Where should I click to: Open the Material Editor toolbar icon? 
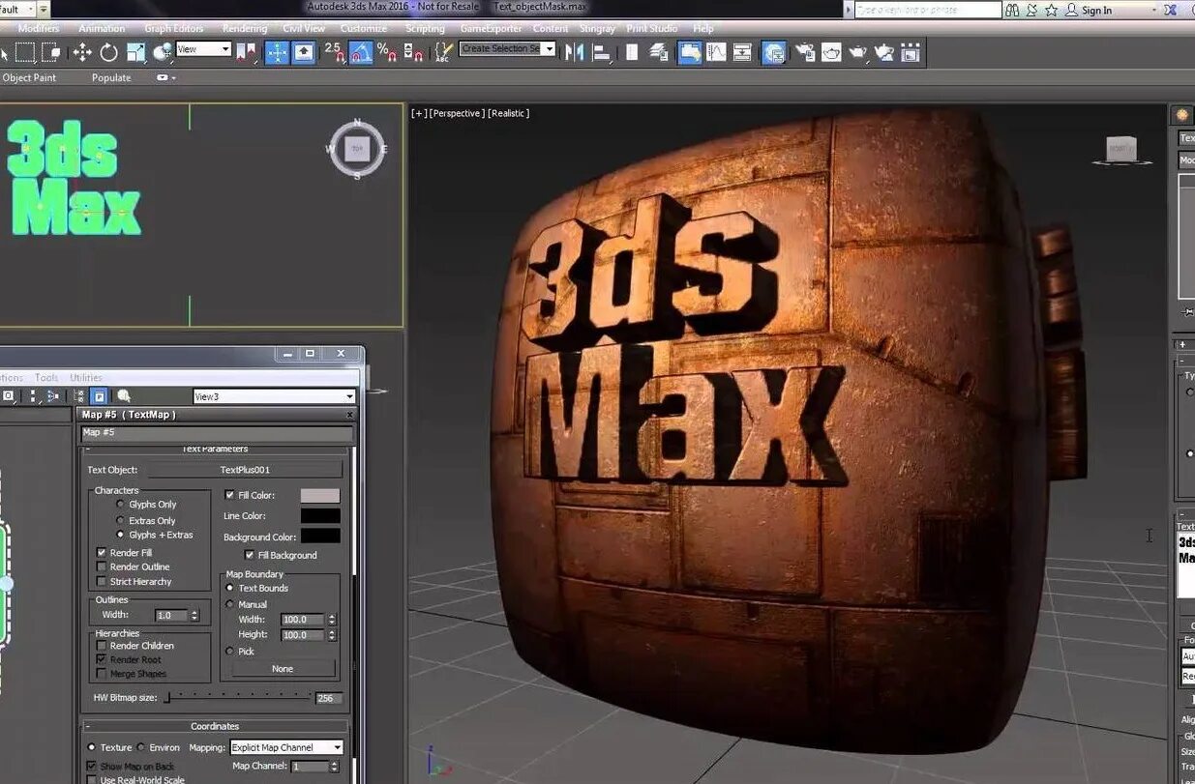pyautogui.click(x=774, y=52)
